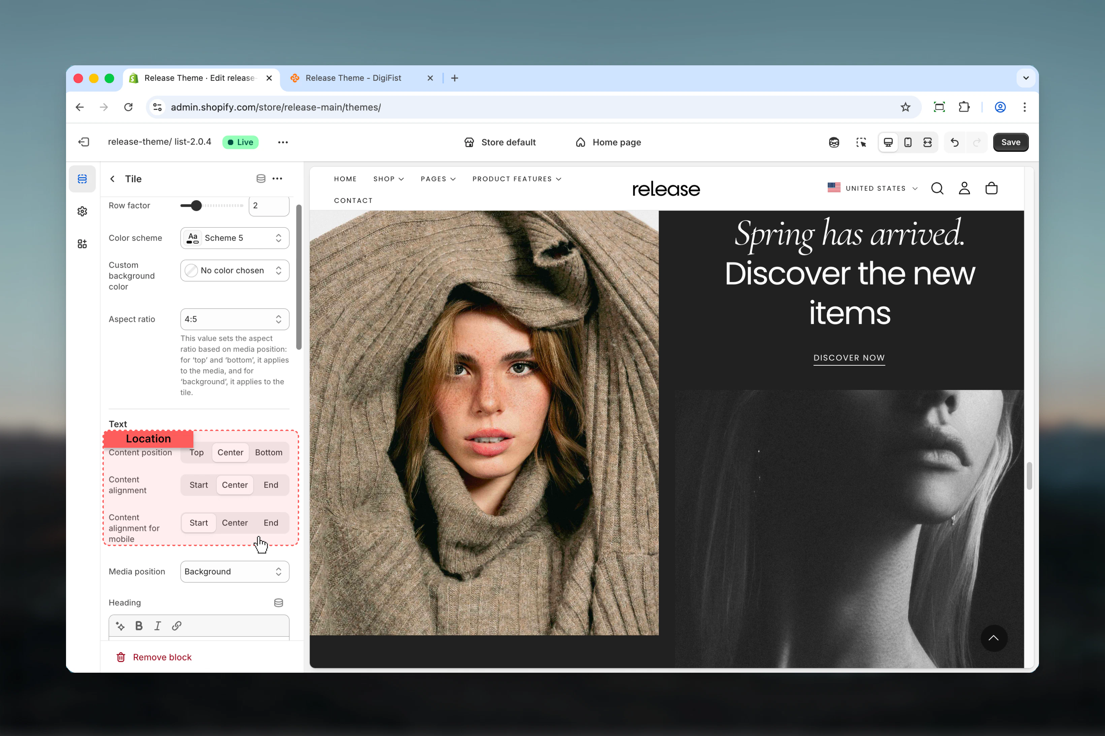Open a new browser tab
Image resolution: width=1105 pixels, height=736 pixels.
[454, 78]
